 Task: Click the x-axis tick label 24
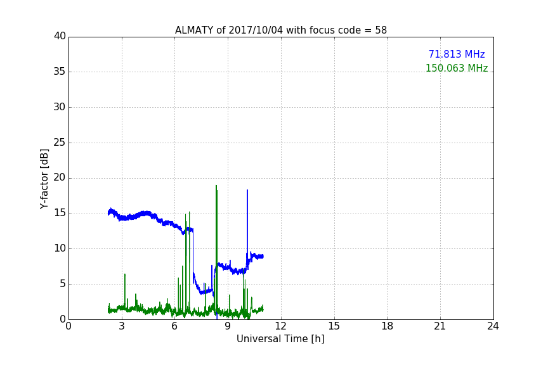(x=493, y=326)
